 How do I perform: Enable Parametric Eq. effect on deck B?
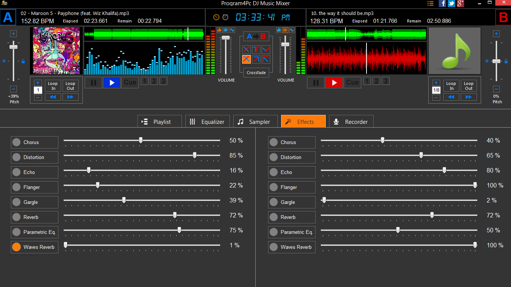(x=292, y=232)
